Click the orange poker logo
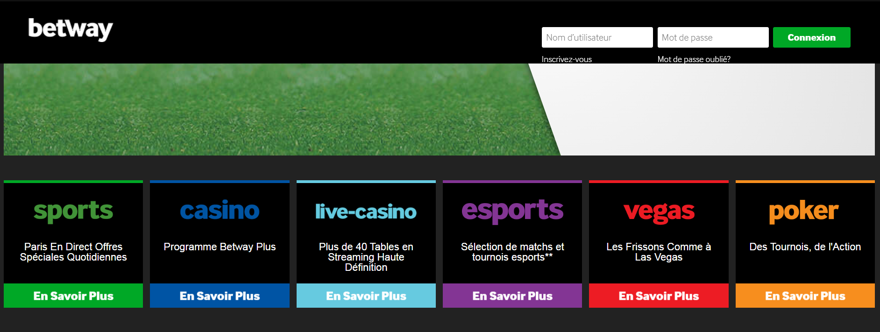This screenshot has height=332, width=880. [804, 212]
